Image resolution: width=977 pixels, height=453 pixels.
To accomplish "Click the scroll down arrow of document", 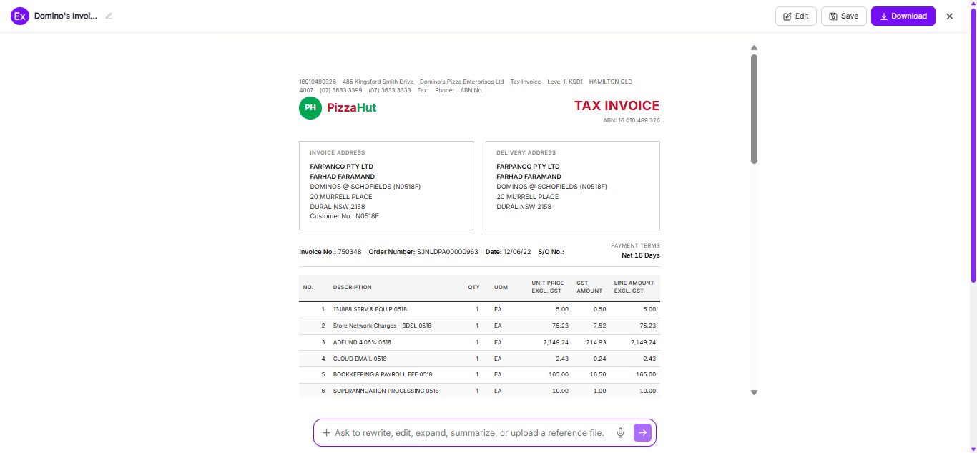I will point(754,392).
